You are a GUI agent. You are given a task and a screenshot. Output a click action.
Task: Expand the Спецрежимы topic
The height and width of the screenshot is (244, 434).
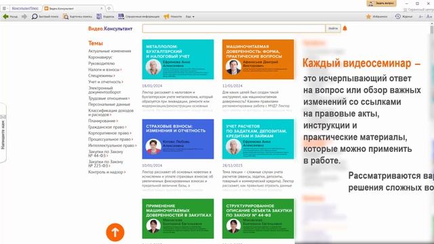[x=101, y=75]
